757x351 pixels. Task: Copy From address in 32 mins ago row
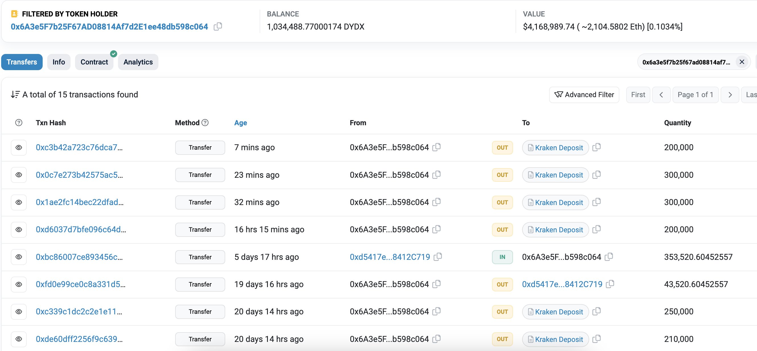tap(437, 202)
